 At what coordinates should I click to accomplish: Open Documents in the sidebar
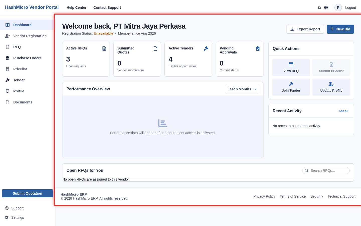[x=27, y=102]
